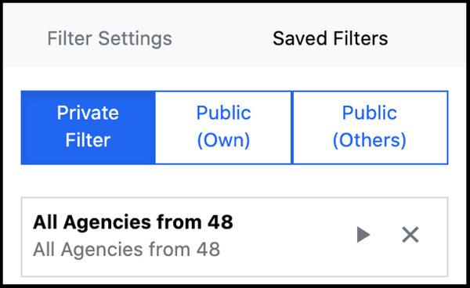Viewport: 470px width, 288px height.
Task: Go to Filter Settings
Action: click(x=110, y=38)
